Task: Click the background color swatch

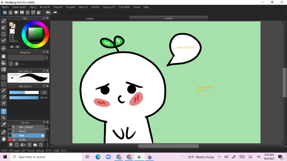Action: tap(14, 27)
